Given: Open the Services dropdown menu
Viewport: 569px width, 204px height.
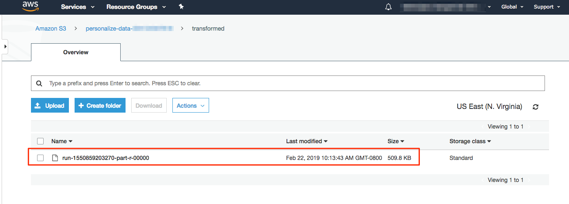Looking at the screenshot, I should pos(77,7).
